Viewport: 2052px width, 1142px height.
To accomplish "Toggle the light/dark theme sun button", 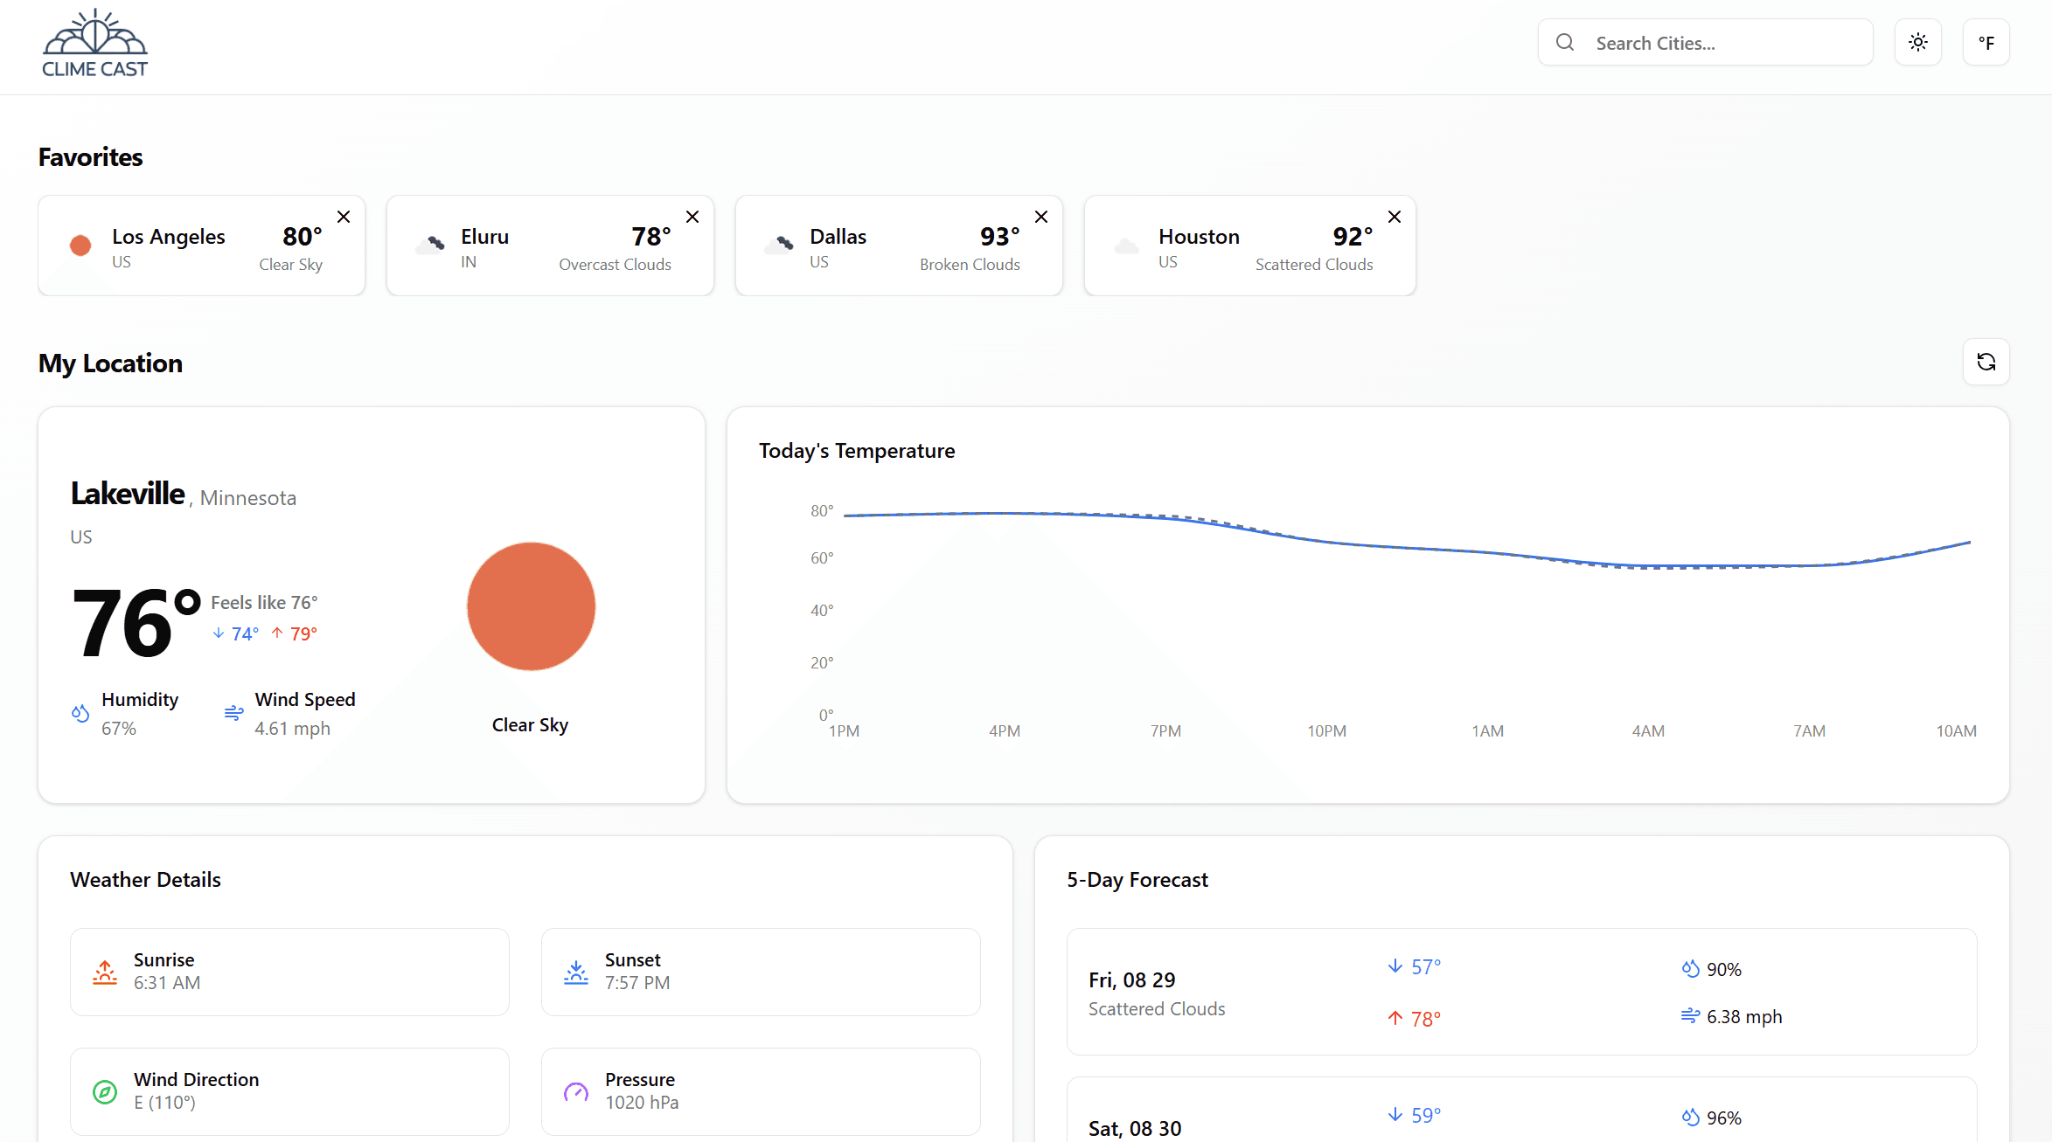I will (x=1917, y=42).
